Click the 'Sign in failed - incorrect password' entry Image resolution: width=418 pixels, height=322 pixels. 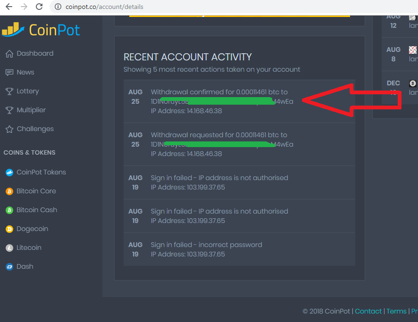pyautogui.click(x=206, y=245)
